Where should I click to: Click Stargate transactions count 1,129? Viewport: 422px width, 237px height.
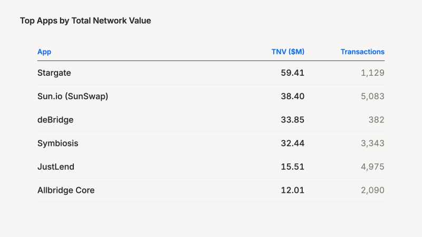(372, 73)
